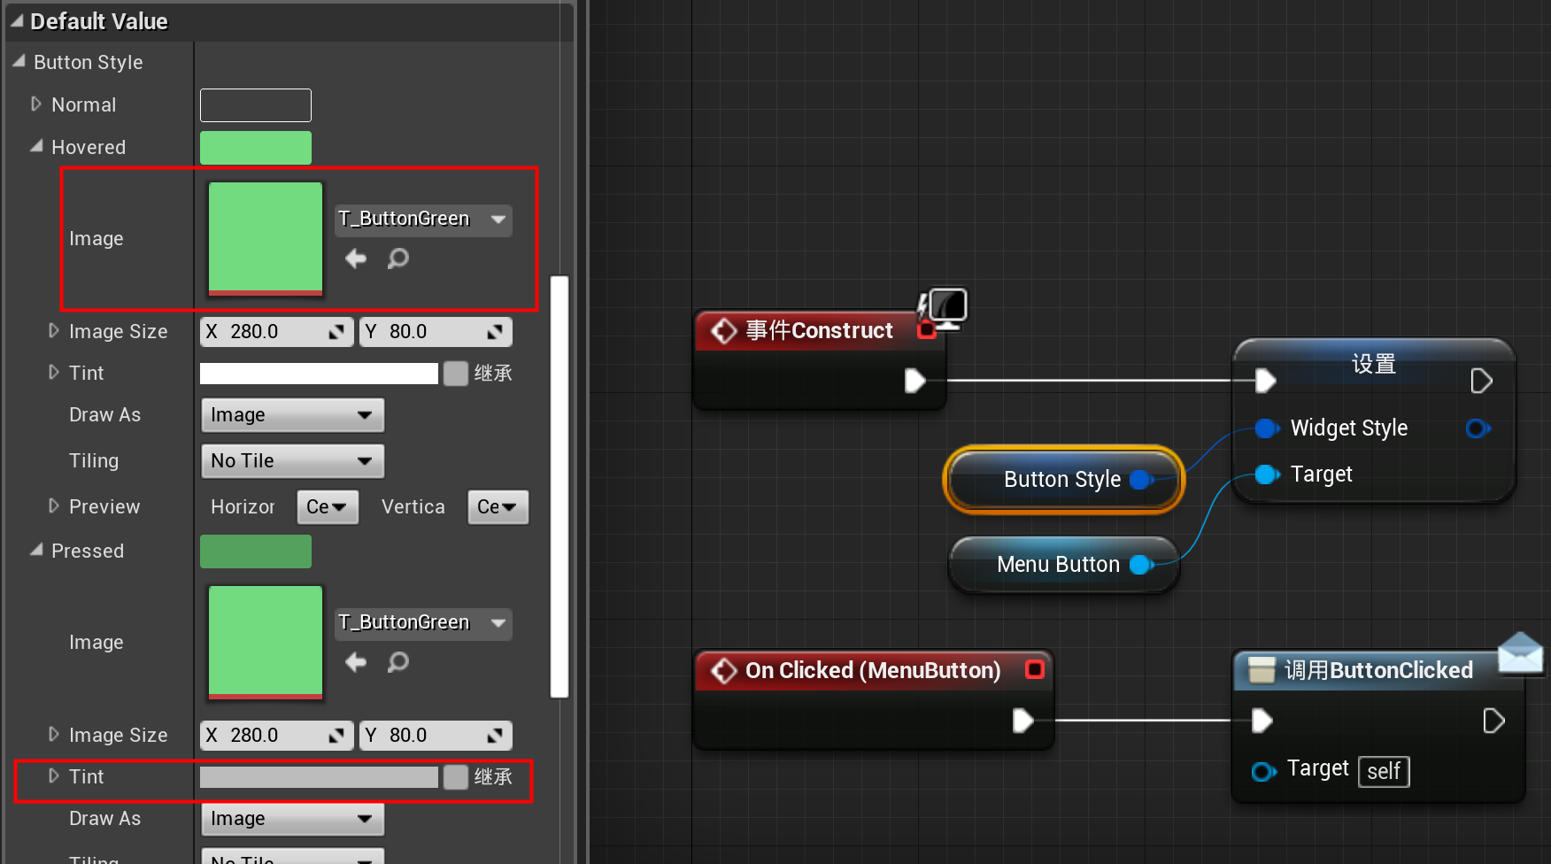Open the Horizontal alignment Ce dropdown
Image resolution: width=1551 pixels, height=864 pixels.
click(327, 506)
